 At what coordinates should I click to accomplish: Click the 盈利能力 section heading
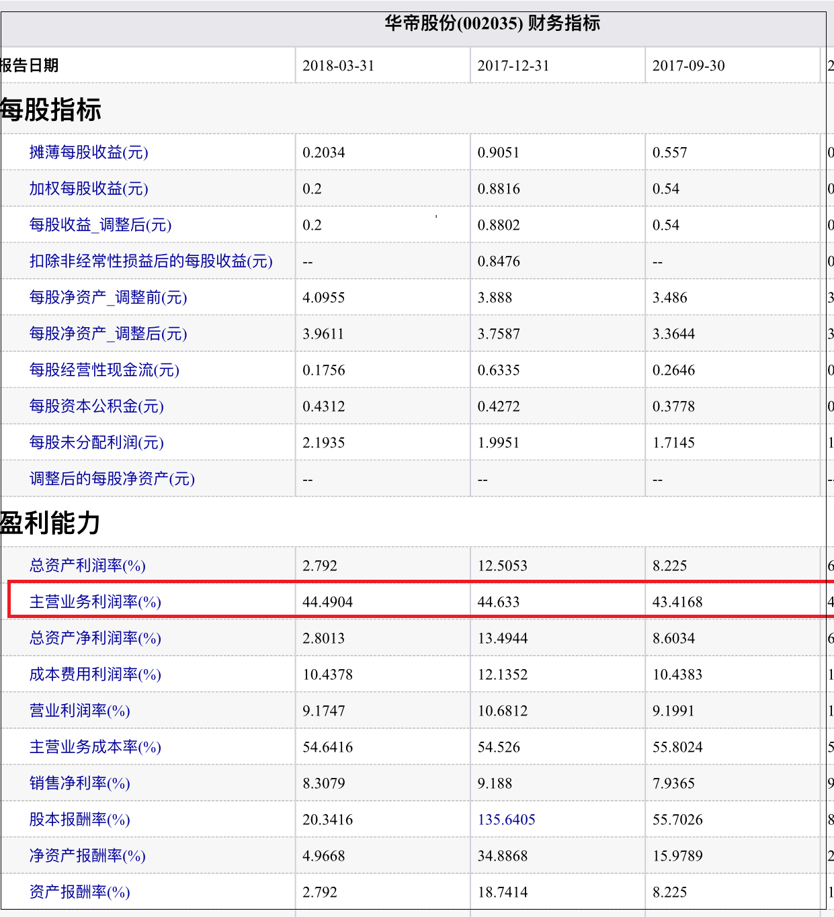tap(51, 523)
